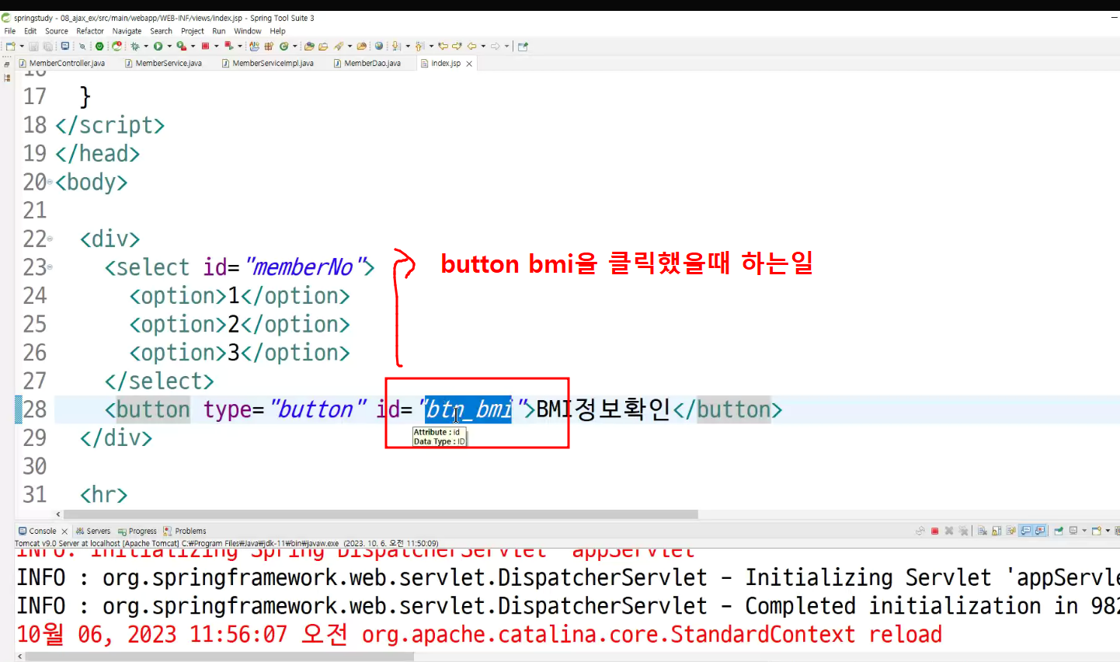
Task: Click the closing script tag on line 18
Action: pyautogui.click(x=110, y=125)
